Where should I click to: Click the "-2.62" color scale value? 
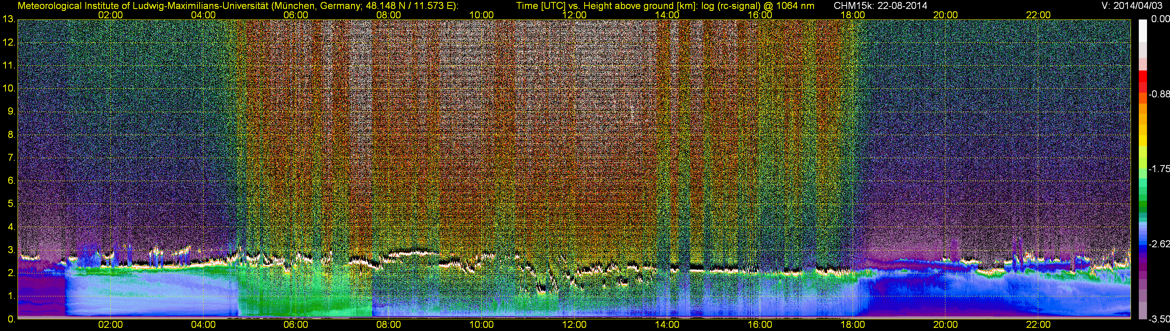point(1159,245)
